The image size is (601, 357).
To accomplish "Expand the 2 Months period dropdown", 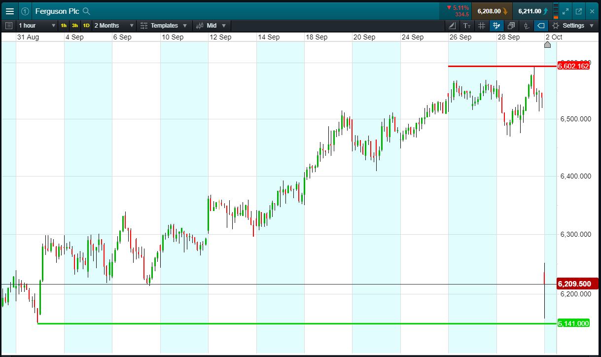I will (x=114, y=26).
